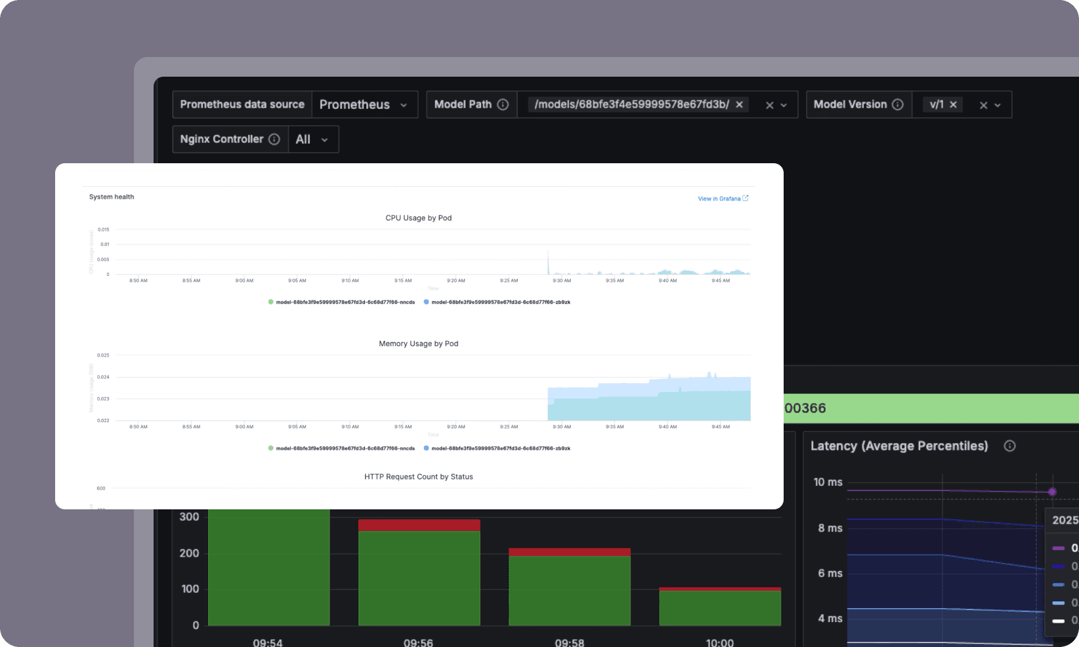Clear all Model Version selections

coord(983,105)
